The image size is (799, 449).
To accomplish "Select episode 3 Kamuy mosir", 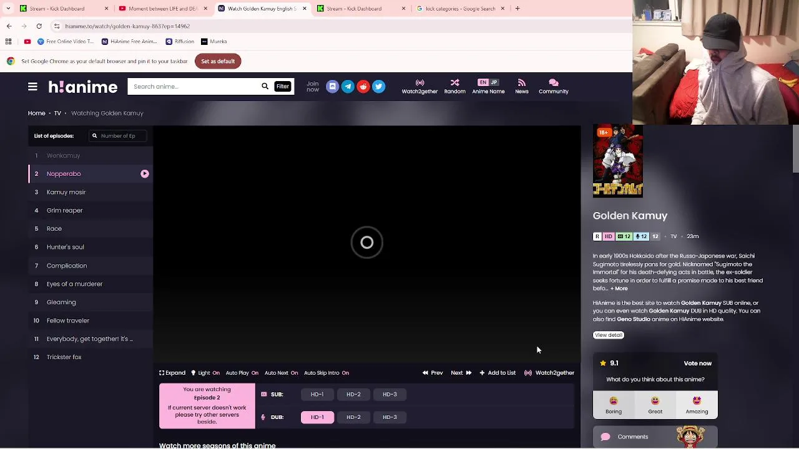I will 91,192.
